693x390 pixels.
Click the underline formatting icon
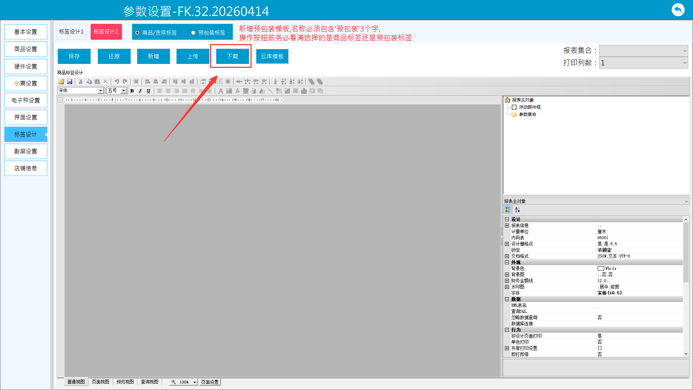[x=148, y=91]
